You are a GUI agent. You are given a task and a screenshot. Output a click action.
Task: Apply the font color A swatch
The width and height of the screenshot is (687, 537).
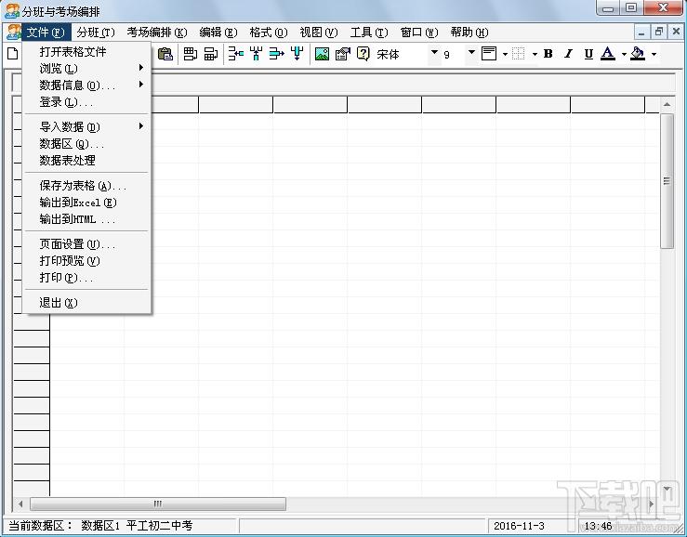[608, 54]
